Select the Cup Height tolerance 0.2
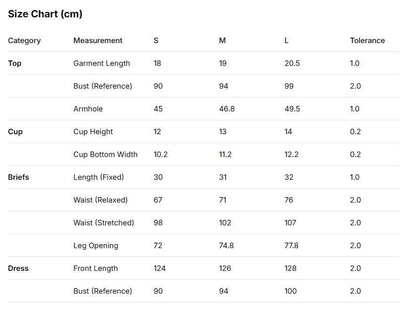This screenshot has width=410, height=312. tap(355, 132)
